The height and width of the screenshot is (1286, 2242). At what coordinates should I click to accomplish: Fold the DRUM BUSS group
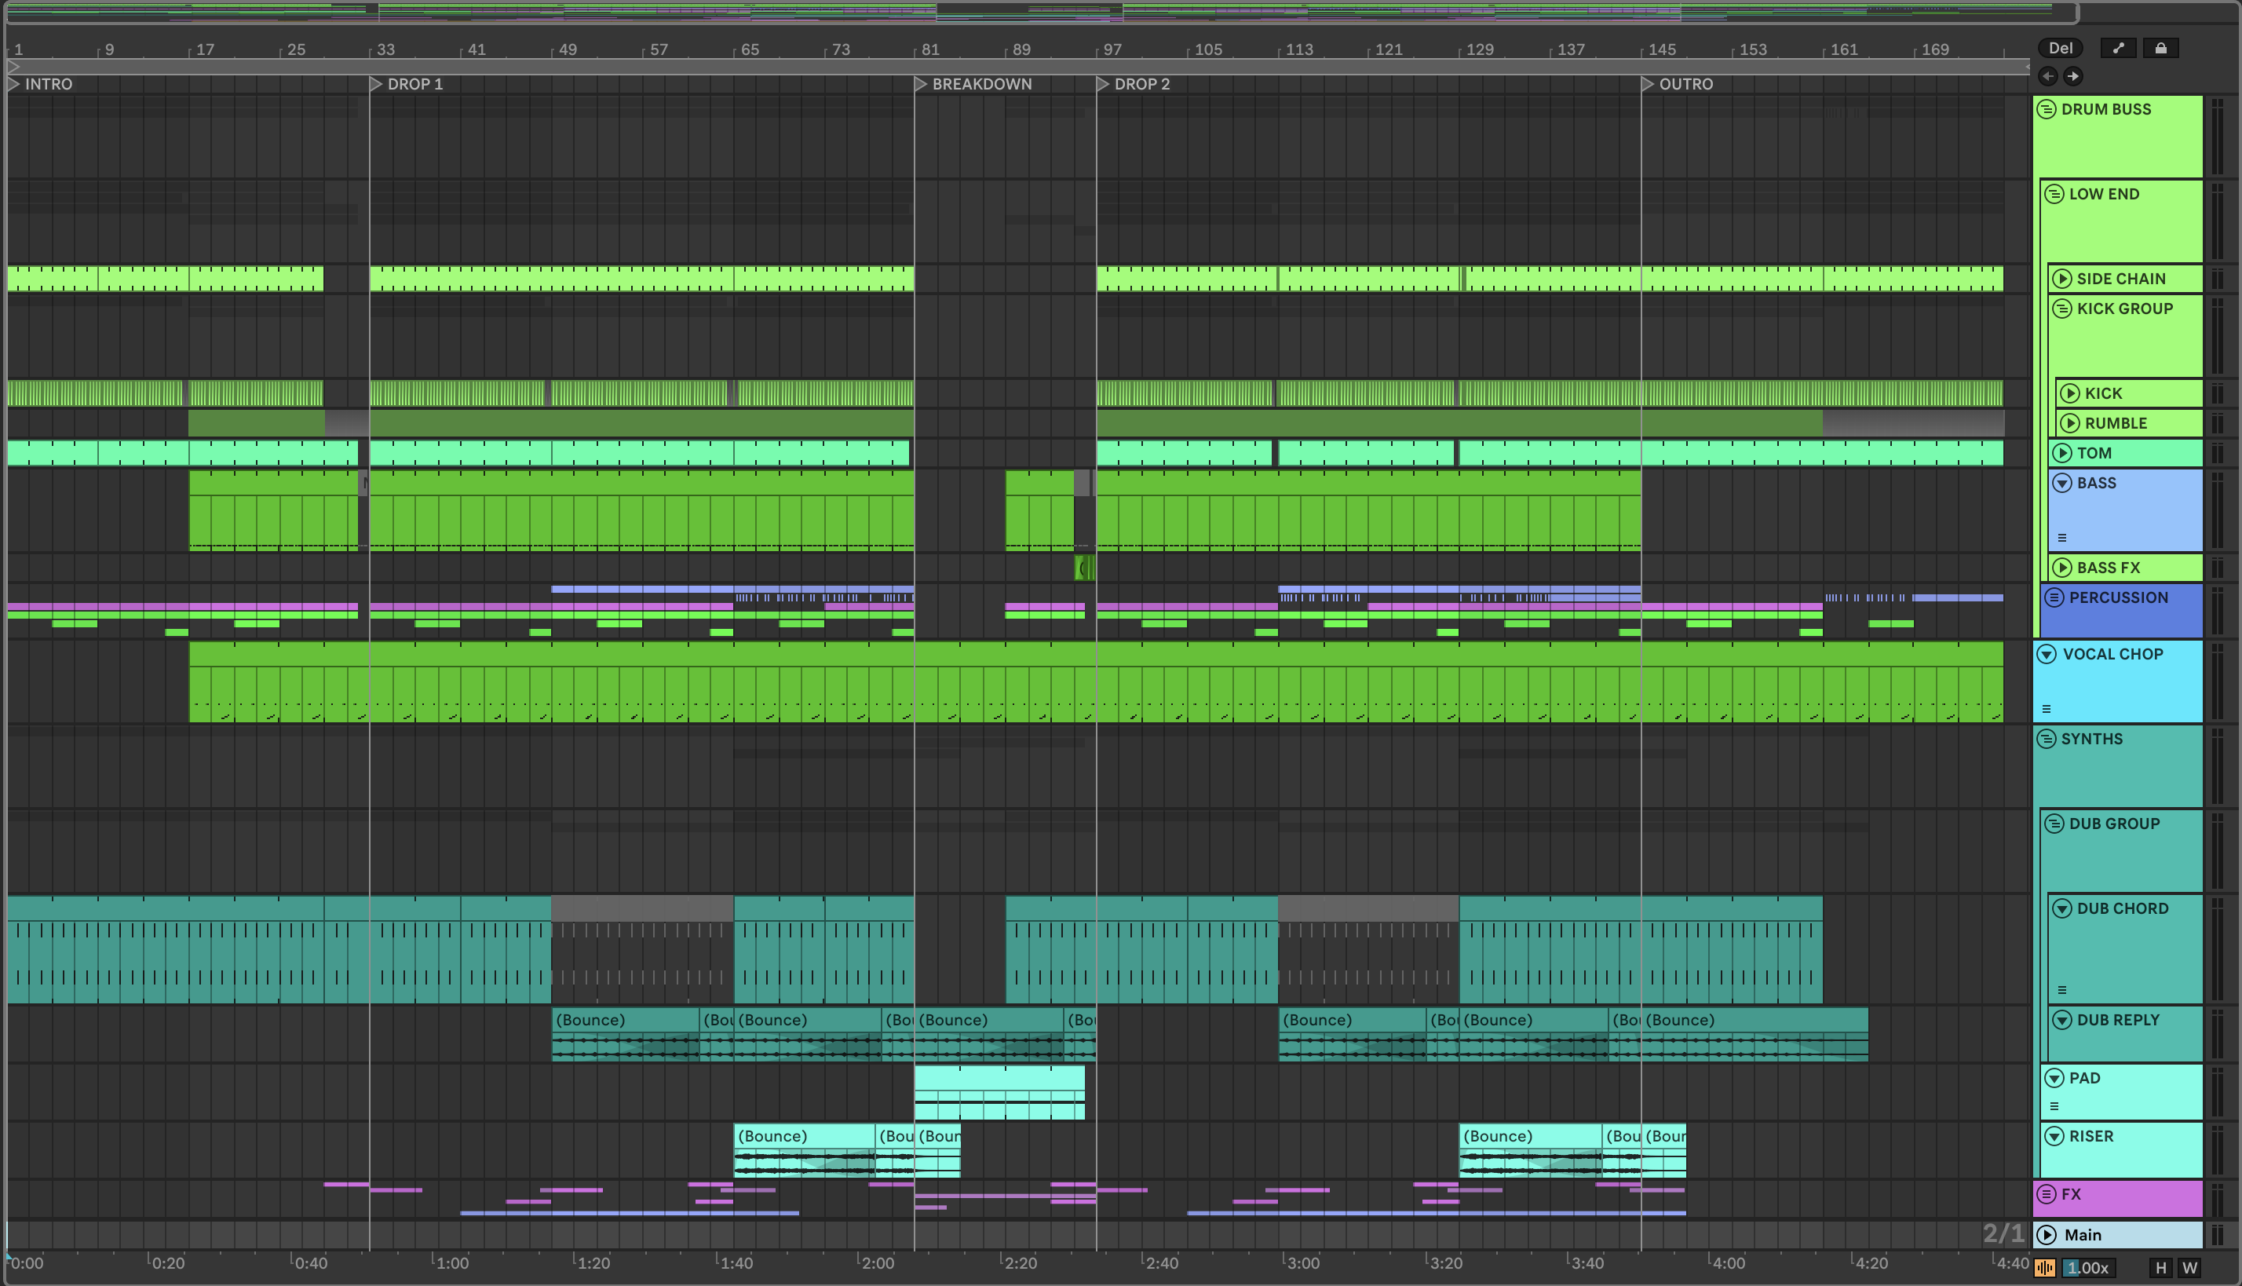click(x=2047, y=110)
